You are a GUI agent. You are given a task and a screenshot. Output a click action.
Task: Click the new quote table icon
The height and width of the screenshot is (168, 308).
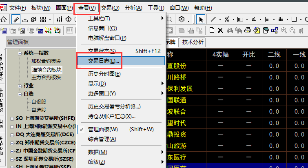[x=4, y=31]
